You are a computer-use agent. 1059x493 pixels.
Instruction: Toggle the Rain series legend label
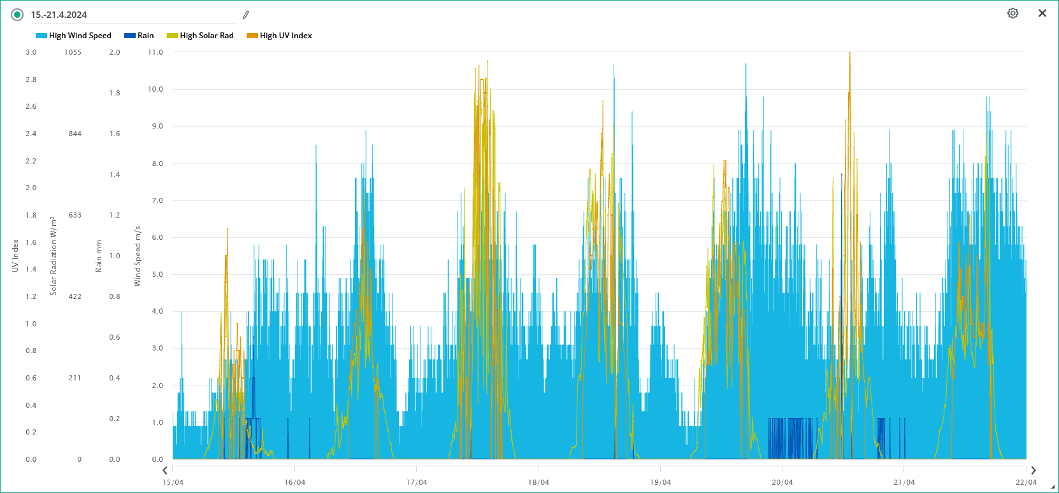pos(145,36)
